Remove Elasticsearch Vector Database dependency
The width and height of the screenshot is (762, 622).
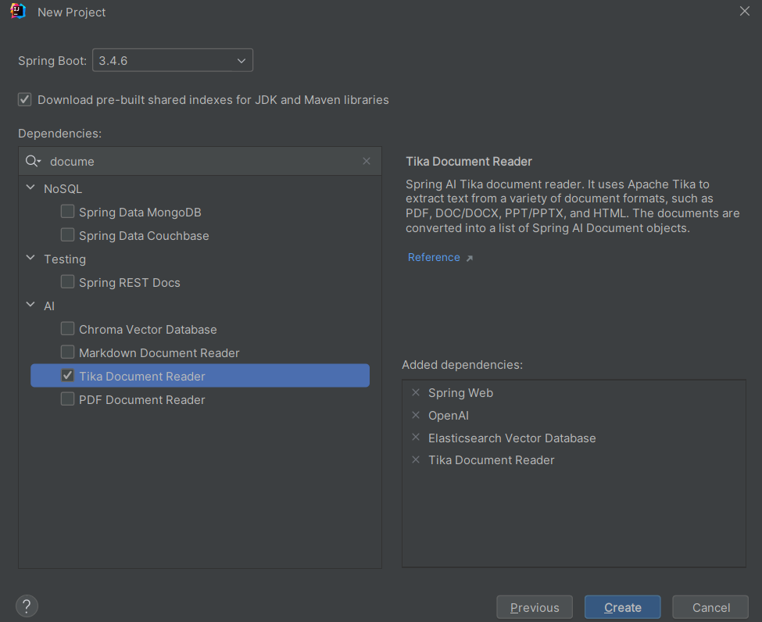(416, 438)
